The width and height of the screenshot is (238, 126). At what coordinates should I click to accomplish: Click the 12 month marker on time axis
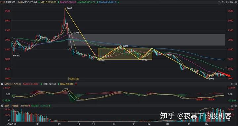pyautogui.click(x=114, y=124)
